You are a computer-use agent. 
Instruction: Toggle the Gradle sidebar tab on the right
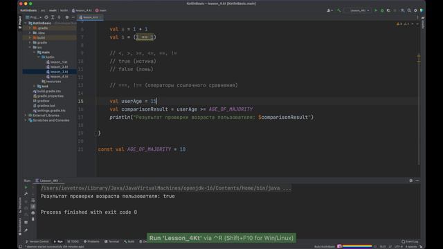(423, 23)
